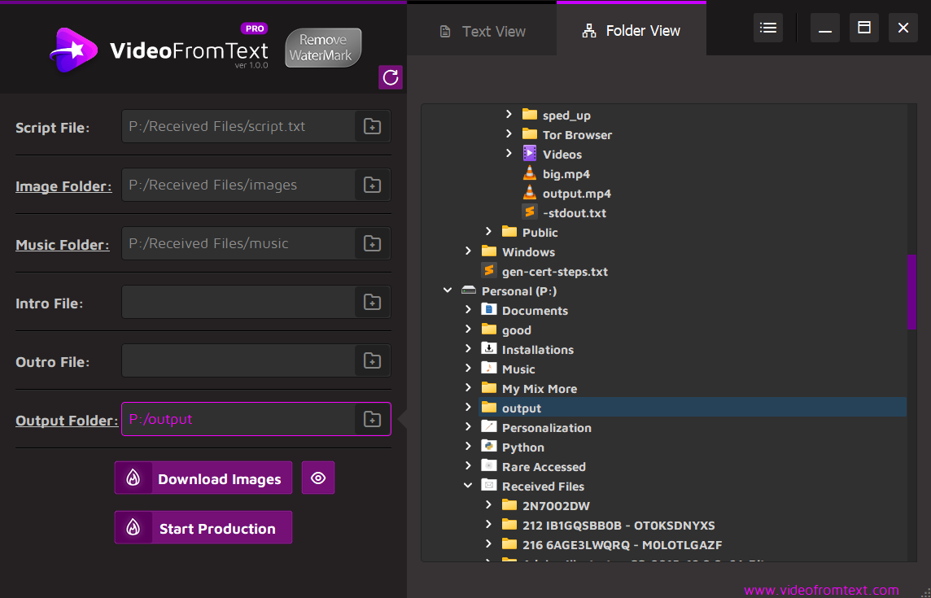Click the Music Folder browse icon
931x598 pixels.
(372, 243)
